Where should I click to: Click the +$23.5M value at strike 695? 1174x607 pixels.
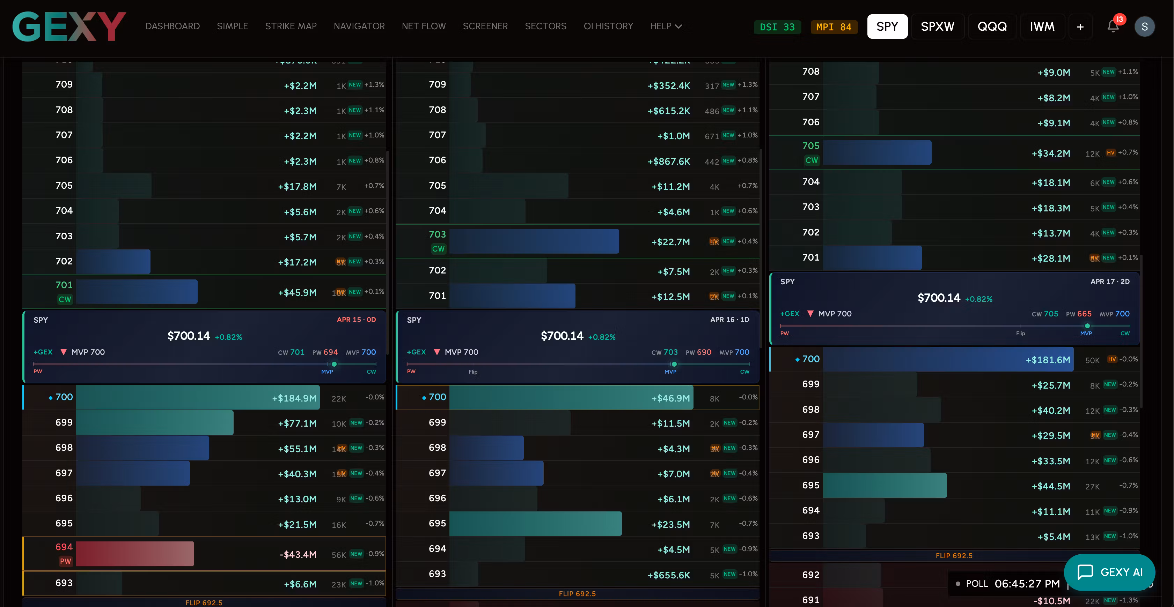pyautogui.click(x=670, y=525)
